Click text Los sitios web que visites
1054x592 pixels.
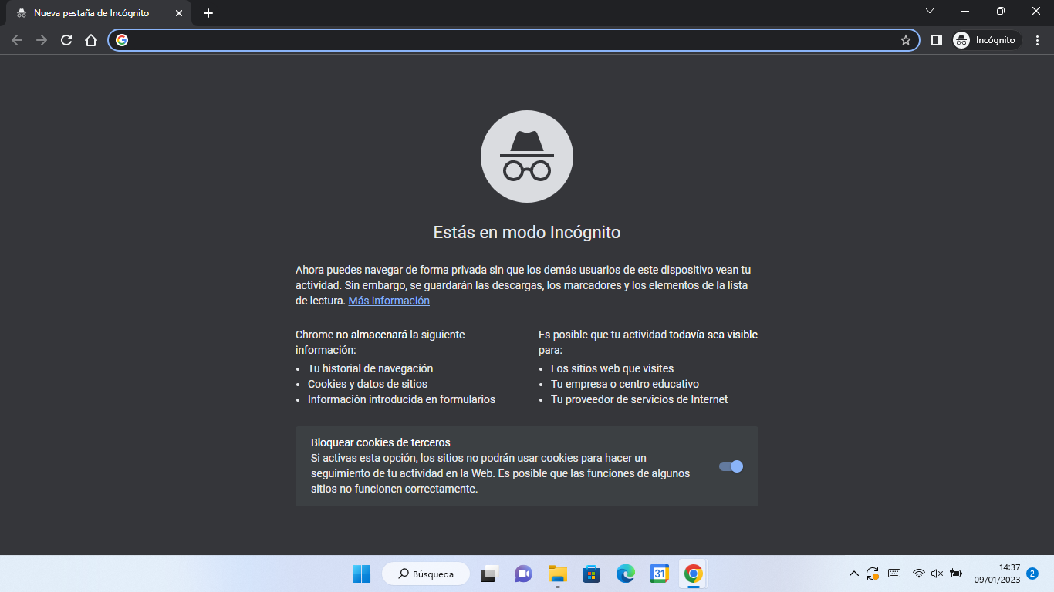click(612, 368)
